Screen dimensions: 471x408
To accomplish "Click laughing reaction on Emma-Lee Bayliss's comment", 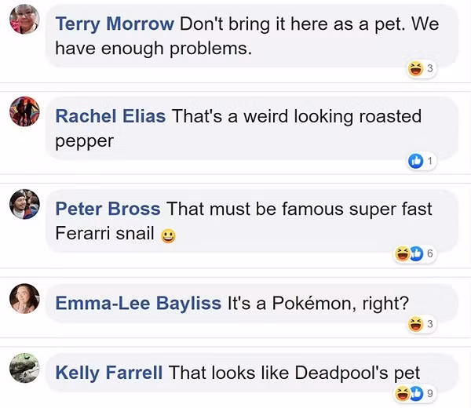I will pos(415,324).
